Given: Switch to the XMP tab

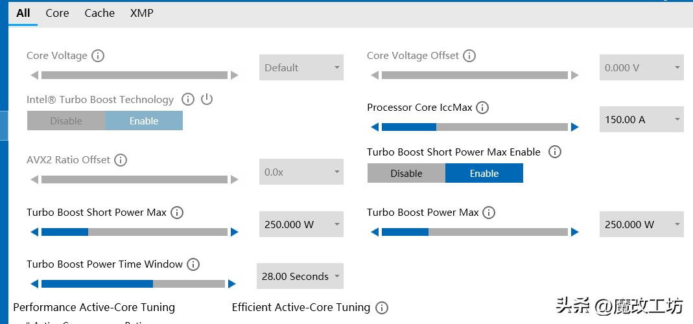Looking at the screenshot, I should coord(141,13).
